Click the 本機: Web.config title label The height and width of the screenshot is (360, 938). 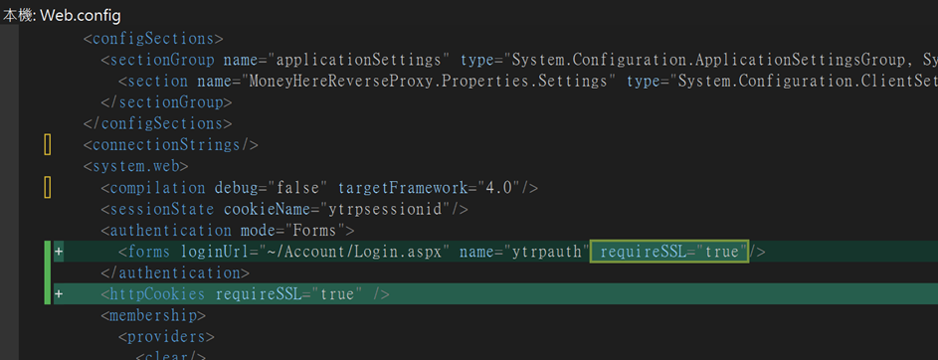click(x=62, y=16)
